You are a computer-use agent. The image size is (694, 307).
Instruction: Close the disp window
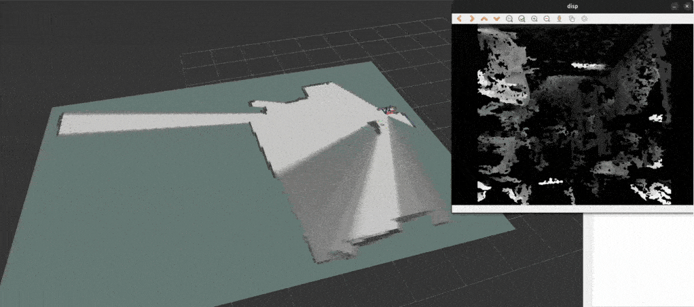[687, 6]
